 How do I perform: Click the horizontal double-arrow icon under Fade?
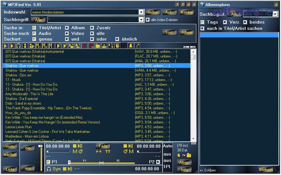coord(99,151)
